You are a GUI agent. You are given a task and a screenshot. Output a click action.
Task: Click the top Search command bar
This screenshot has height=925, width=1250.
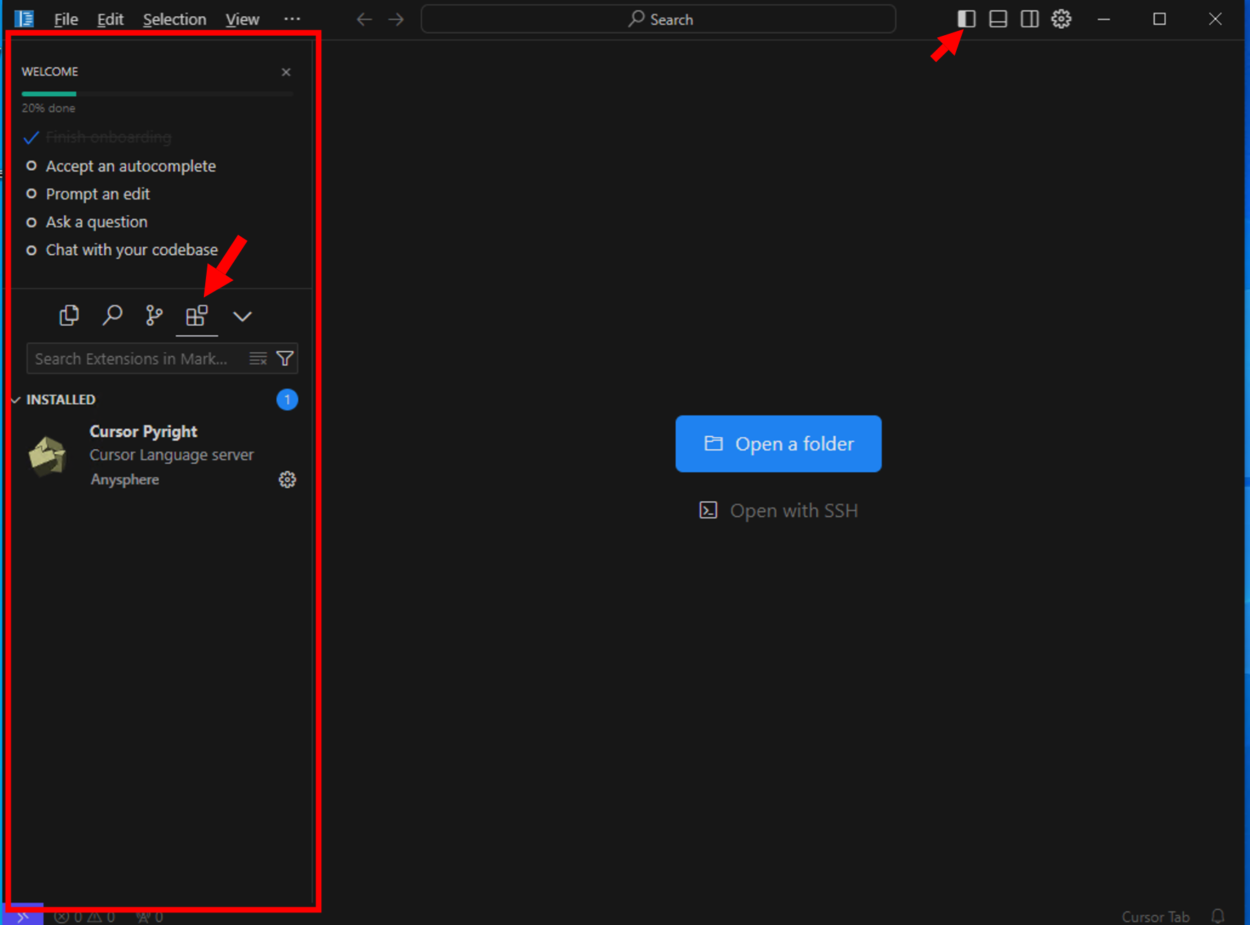(x=658, y=19)
